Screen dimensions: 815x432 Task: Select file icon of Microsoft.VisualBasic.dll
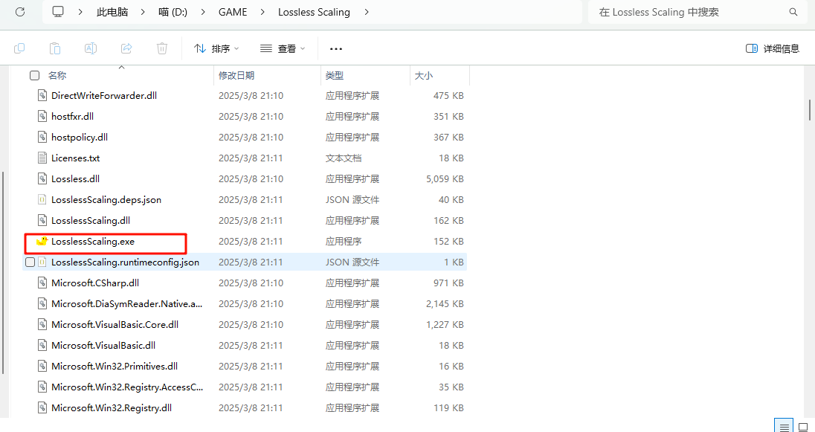(42, 345)
